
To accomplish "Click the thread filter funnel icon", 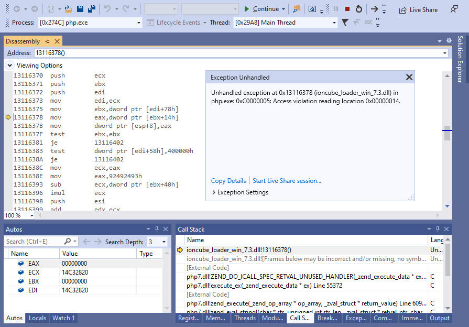I will pos(345,23).
